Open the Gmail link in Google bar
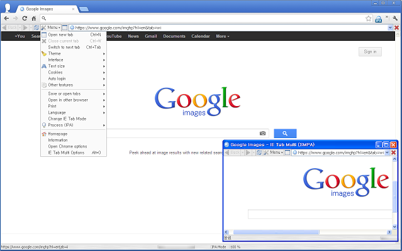402x251 pixels. coord(151,36)
